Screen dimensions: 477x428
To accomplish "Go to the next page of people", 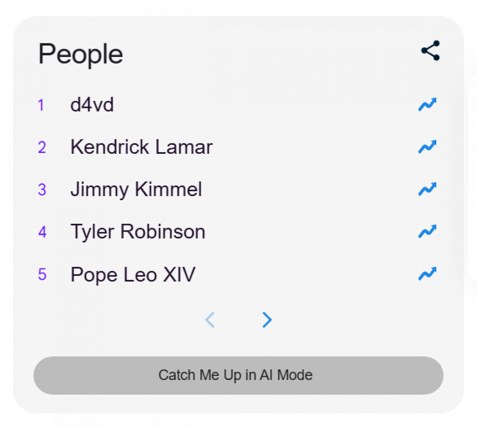I will point(267,320).
